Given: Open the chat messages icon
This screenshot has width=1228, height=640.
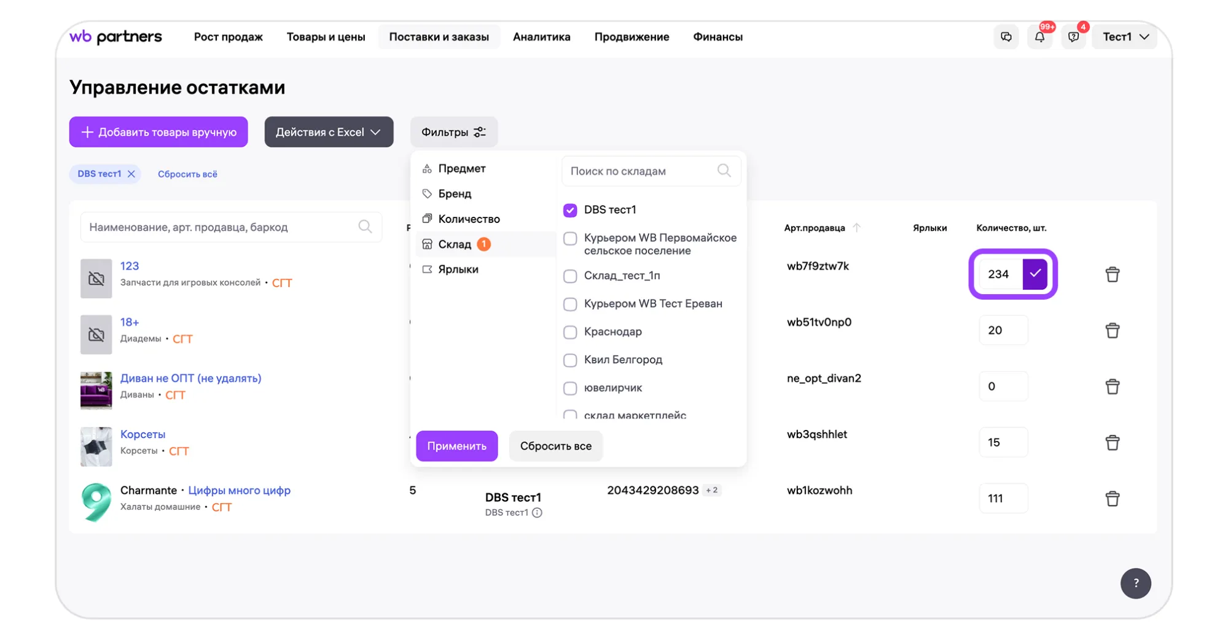Looking at the screenshot, I should (1006, 37).
